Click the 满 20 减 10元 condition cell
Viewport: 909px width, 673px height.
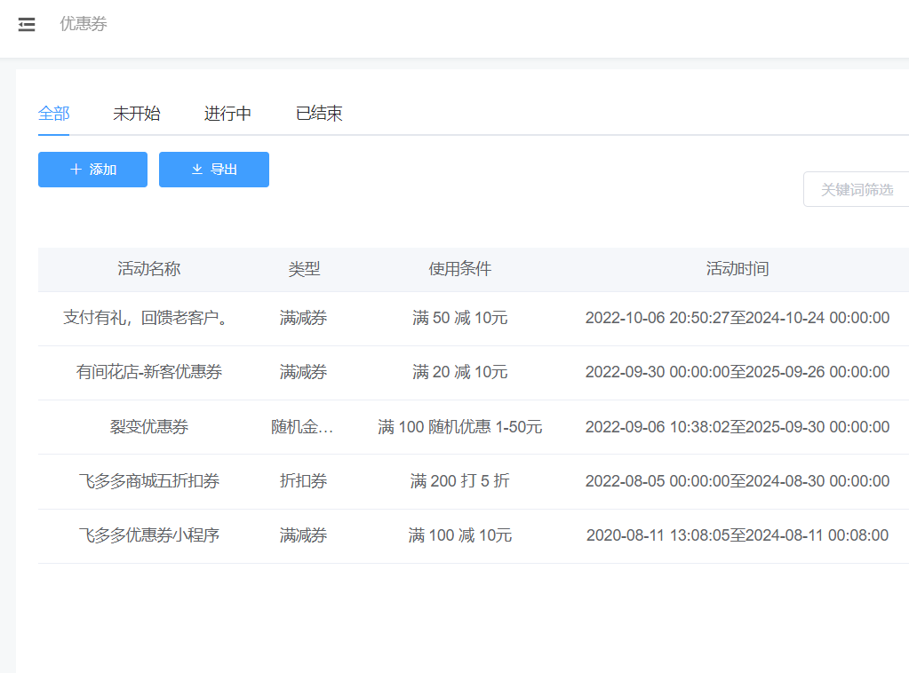point(459,372)
